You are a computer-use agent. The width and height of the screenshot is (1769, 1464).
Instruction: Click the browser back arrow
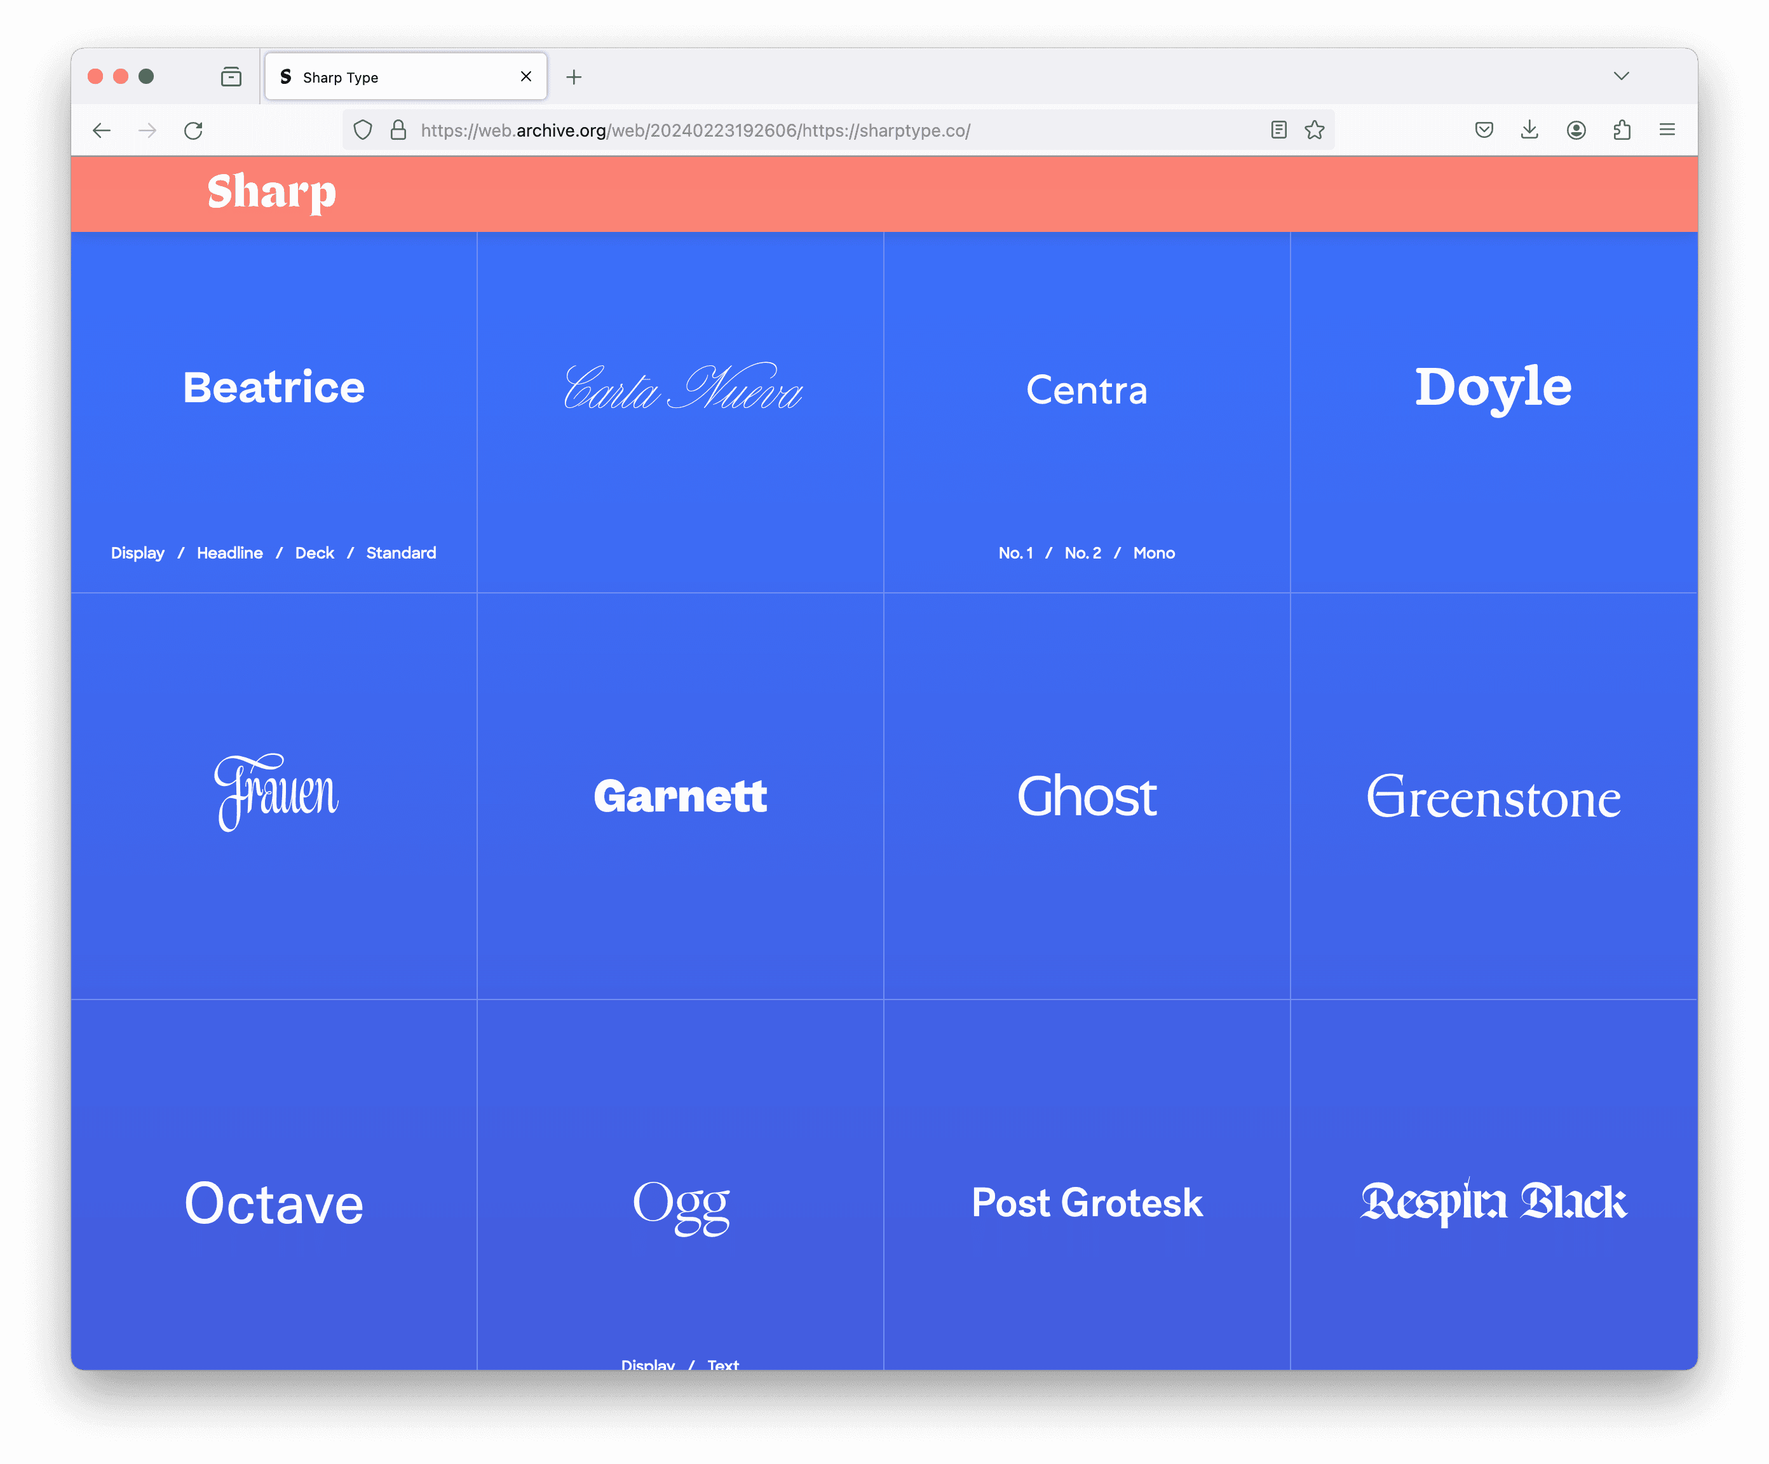[102, 130]
